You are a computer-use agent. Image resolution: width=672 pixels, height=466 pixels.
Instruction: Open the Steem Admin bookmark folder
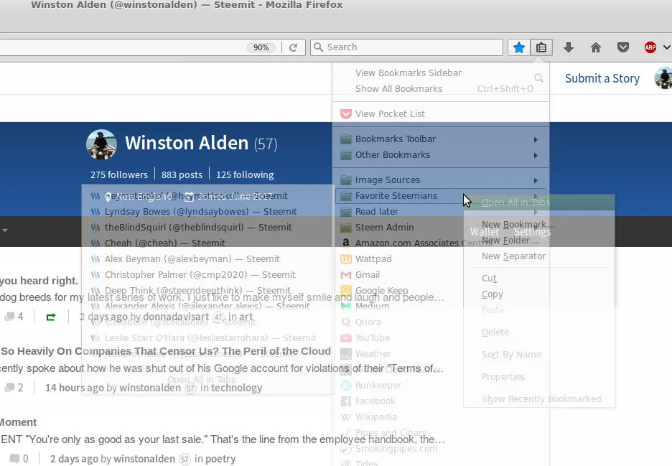(x=441, y=227)
